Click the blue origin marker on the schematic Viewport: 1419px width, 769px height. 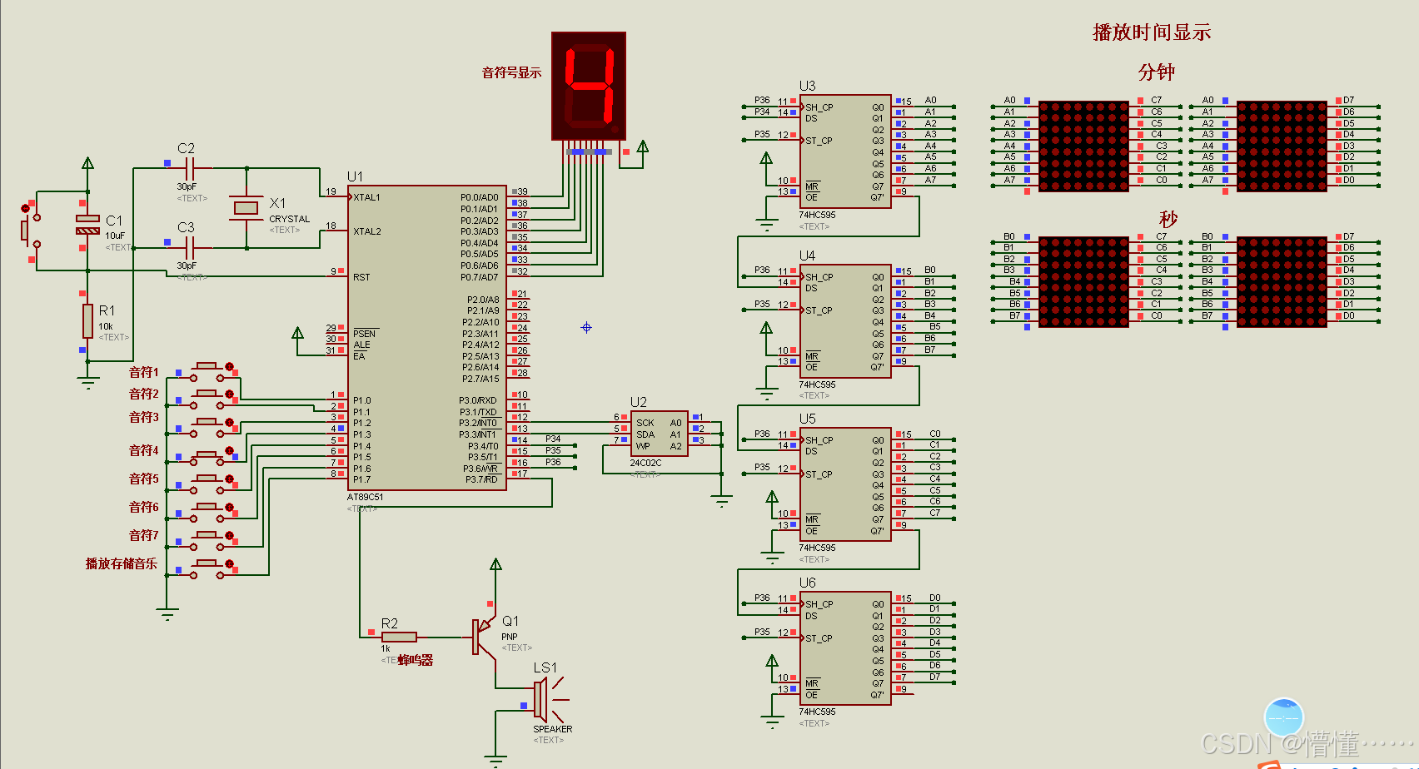586,327
